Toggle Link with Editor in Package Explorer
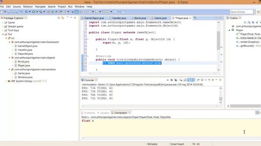This screenshot has width=261, height=146. click(63, 18)
